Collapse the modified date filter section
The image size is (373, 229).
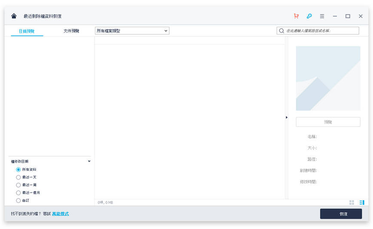tap(89, 161)
